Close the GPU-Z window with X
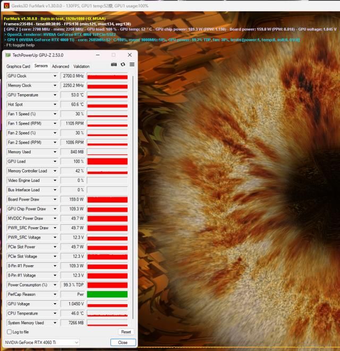 pos(130,55)
